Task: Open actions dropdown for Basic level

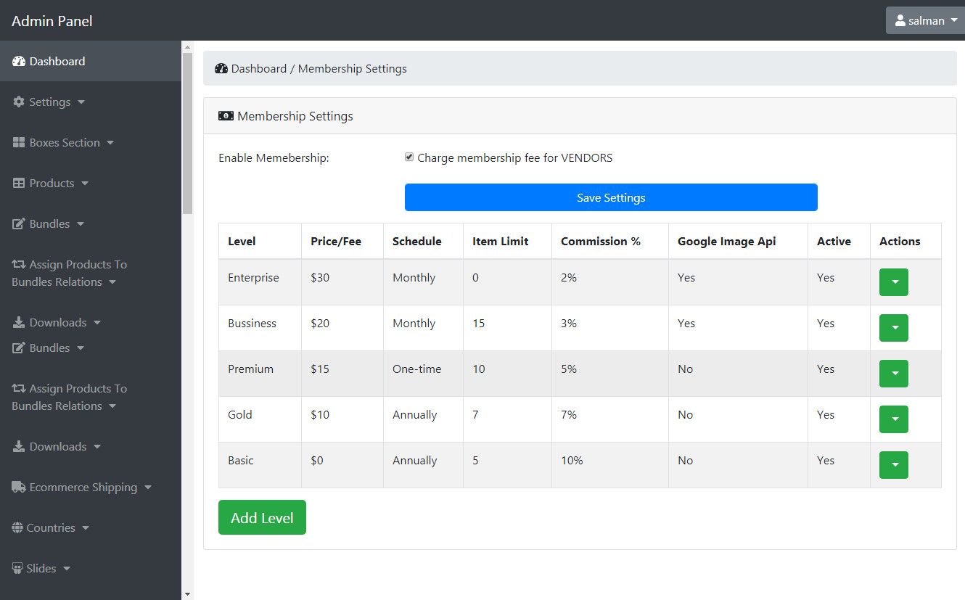Action: pyautogui.click(x=893, y=465)
